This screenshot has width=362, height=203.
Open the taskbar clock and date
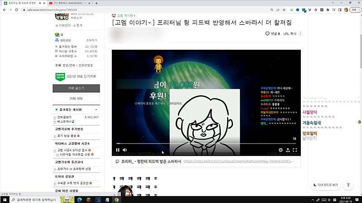[x=345, y=200]
